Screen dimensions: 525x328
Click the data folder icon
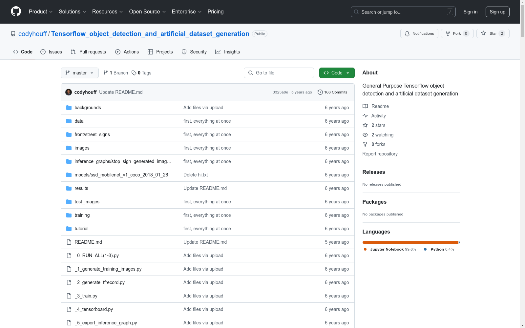69,121
